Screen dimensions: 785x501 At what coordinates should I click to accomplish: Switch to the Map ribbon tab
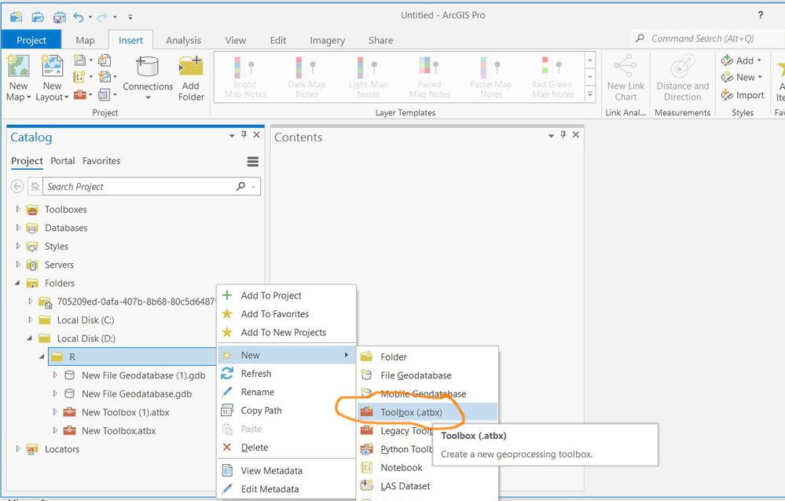coord(85,41)
